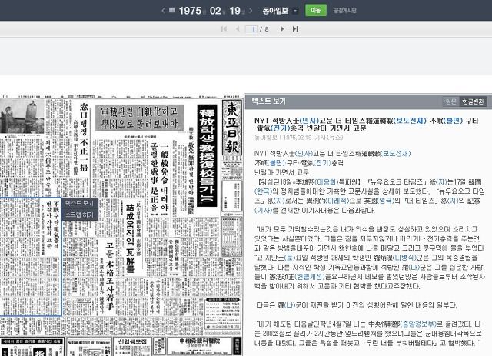Select the day 19 field
The width and height of the screenshot is (492, 356).
pos(234,11)
